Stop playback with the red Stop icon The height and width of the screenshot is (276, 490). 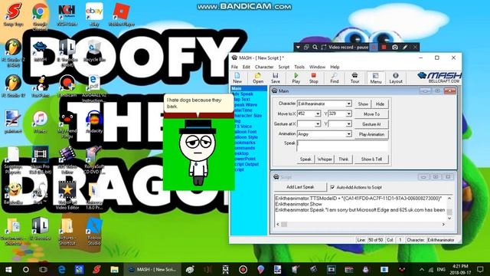[x=313, y=78]
